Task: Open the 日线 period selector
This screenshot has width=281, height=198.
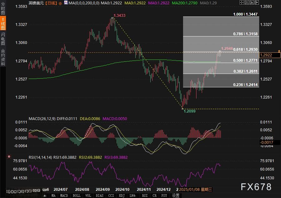Action: point(51,3)
